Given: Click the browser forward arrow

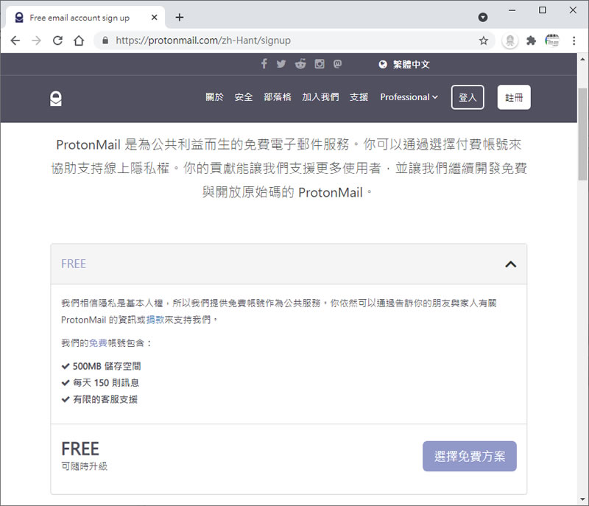Looking at the screenshot, I should pyautogui.click(x=36, y=41).
